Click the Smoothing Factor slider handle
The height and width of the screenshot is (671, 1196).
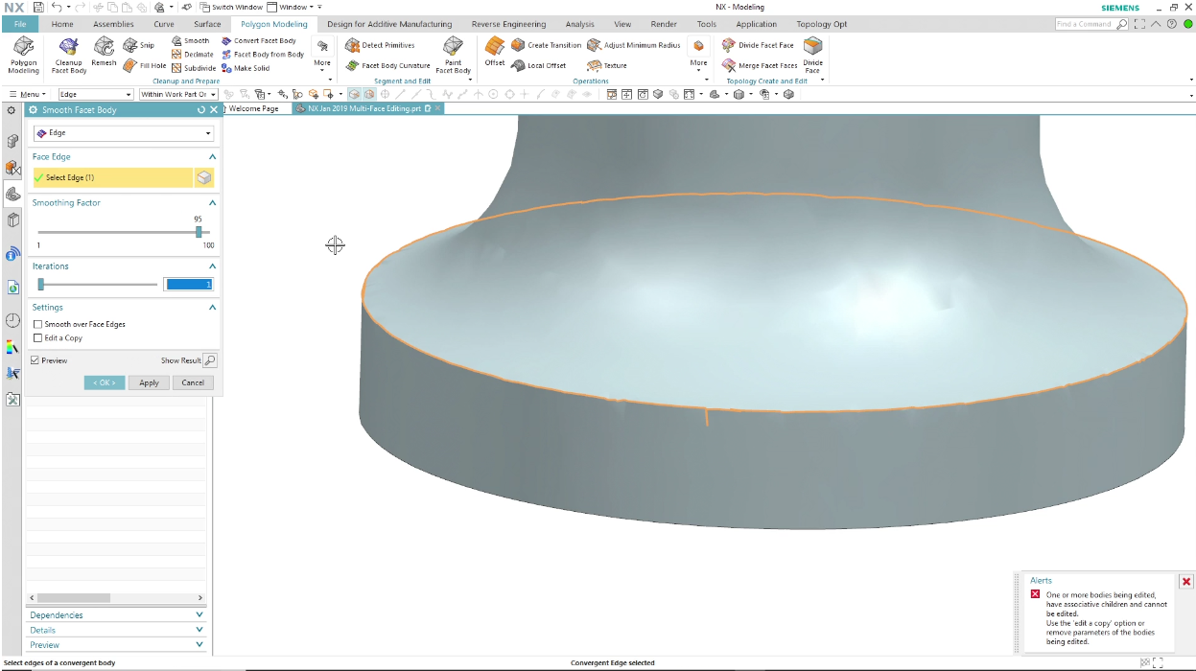[199, 232]
